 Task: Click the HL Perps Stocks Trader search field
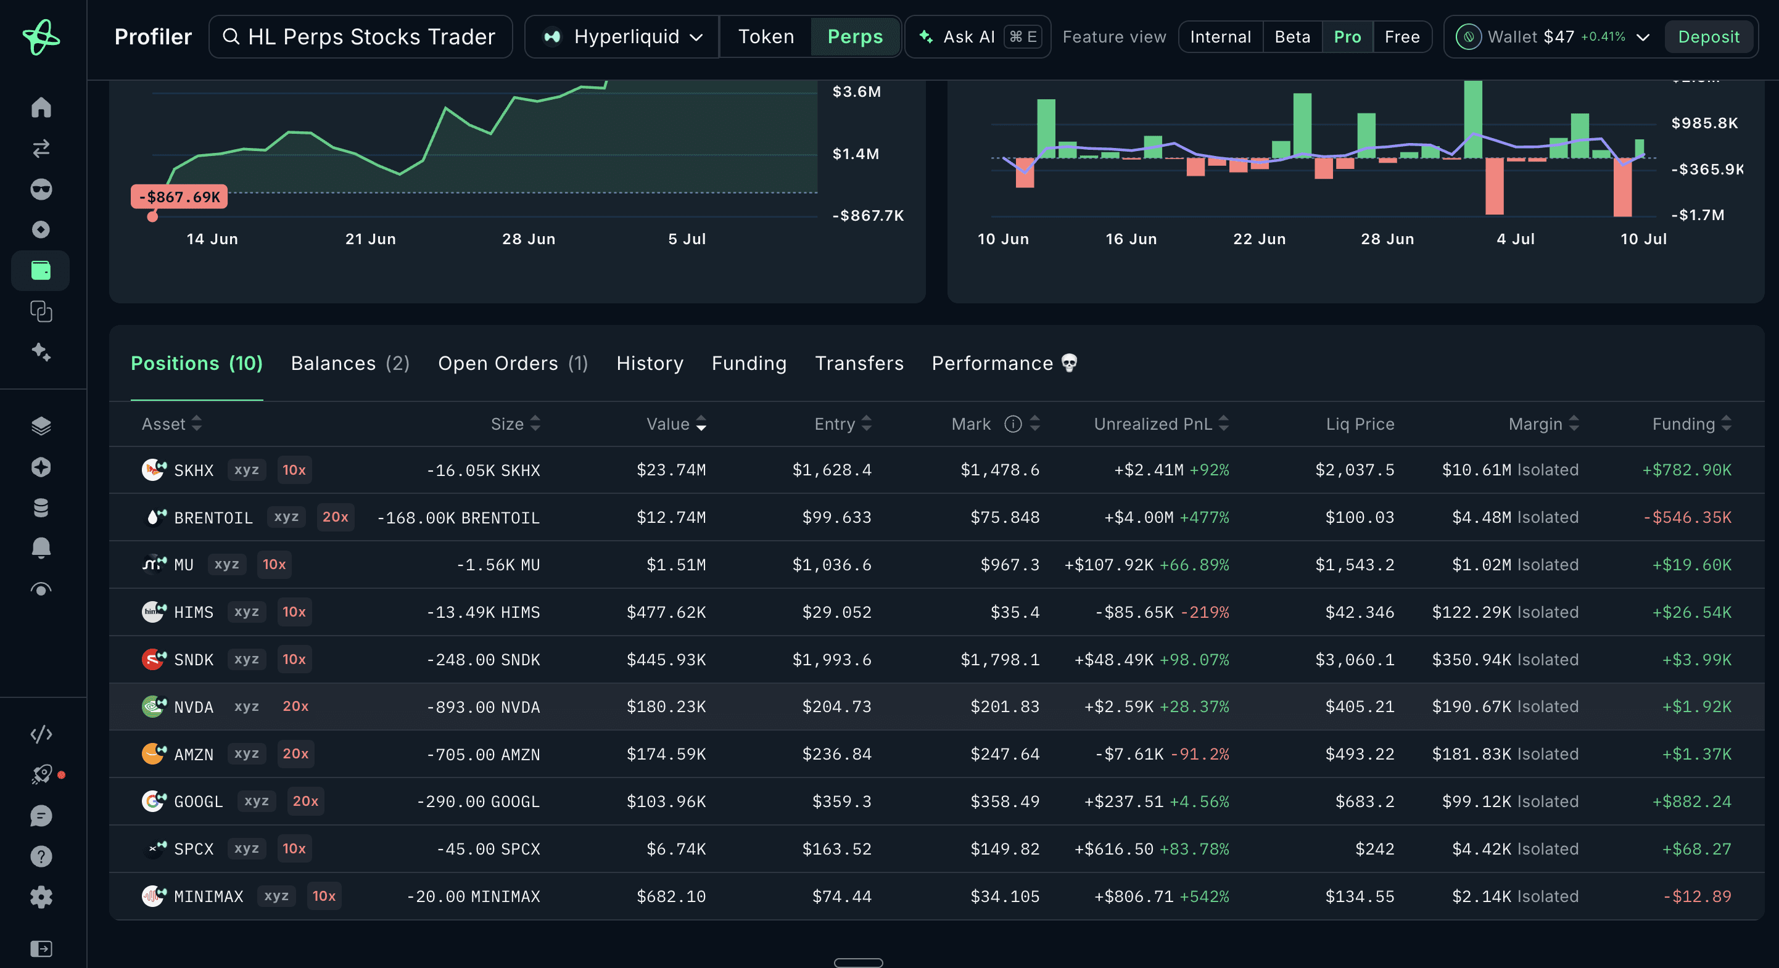pyautogui.click(x=360, y=36)
